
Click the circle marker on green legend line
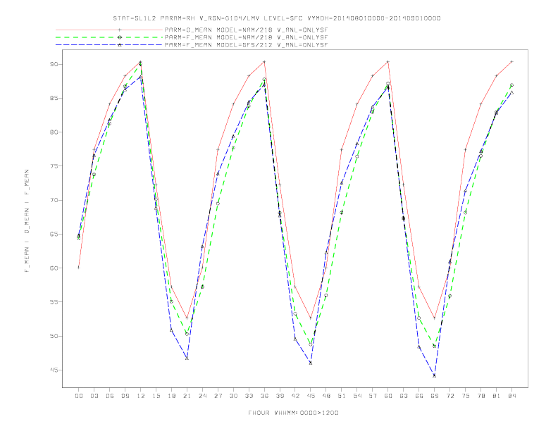[x=120, y=37]
